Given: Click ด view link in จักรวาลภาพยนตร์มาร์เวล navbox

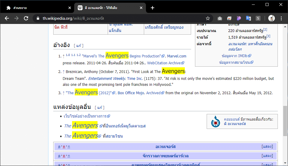Looking at the screenshot, I should coord(59,156).
